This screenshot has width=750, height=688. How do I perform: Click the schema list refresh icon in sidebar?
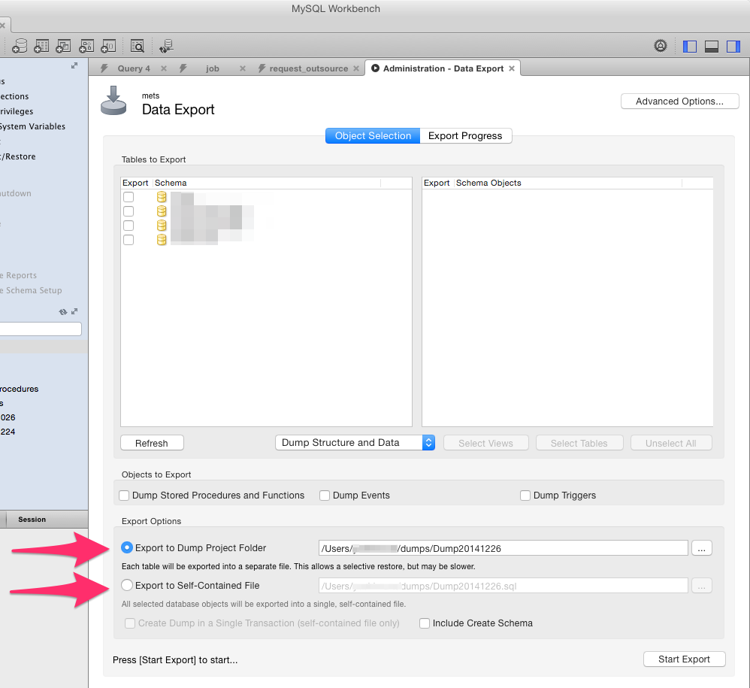click(x=62, y=311)
